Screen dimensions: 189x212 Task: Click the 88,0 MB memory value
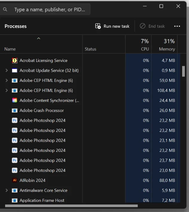[x=167, y=180]
